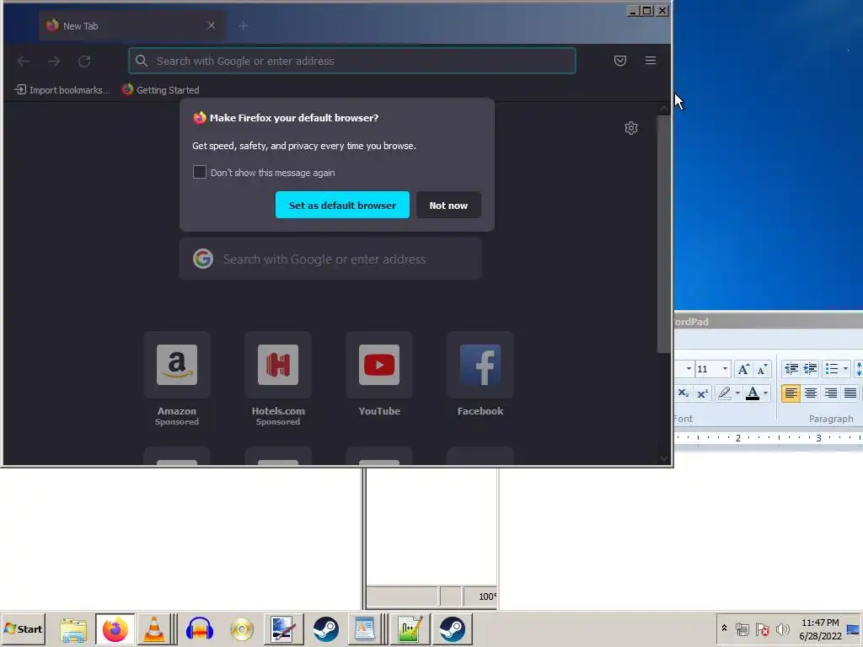Open the Windows Start menu

(23, 628)
